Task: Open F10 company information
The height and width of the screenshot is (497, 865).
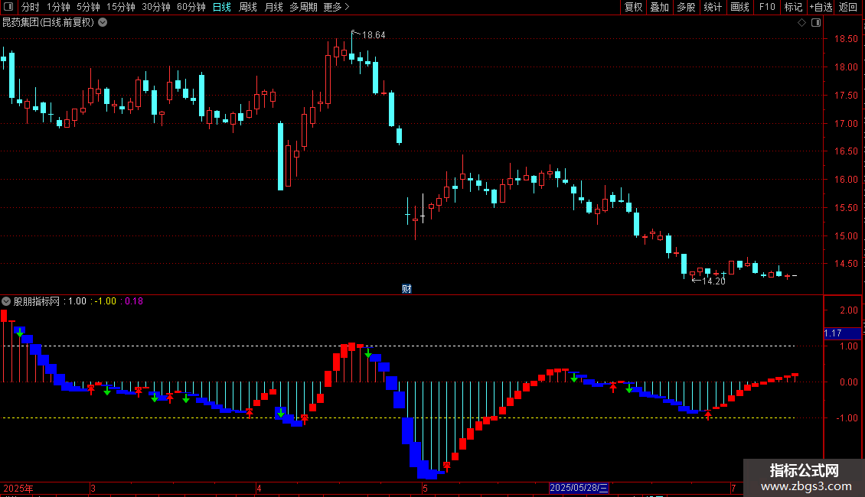Action: pyautogui.click(x=767, y=7)
